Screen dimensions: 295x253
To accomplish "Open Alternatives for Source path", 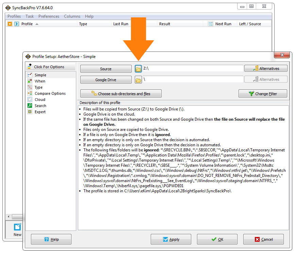I will click(266, 69).
